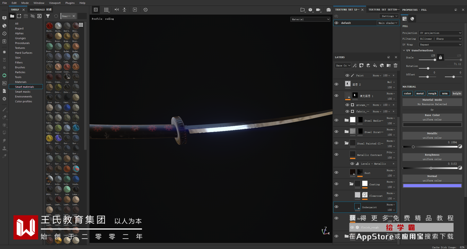Hide the Clearcoat layer
This screenshot has width=467, height=249.
pos(336,195)
